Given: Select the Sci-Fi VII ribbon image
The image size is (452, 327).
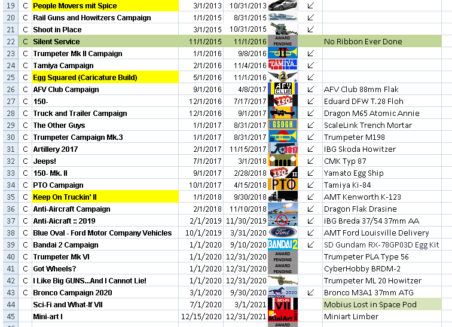Looking at the screenshot, I should (283, 304).
